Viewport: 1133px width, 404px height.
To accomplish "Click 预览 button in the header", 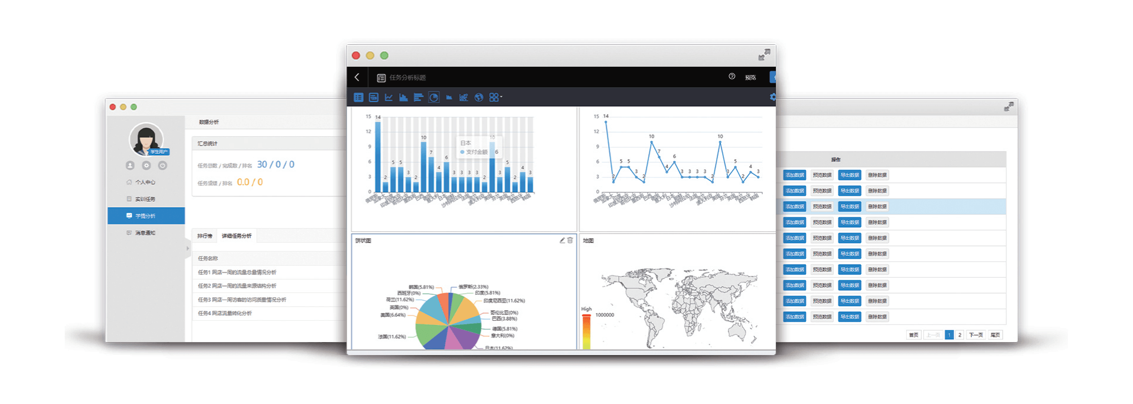I will [x=750, y=77].
